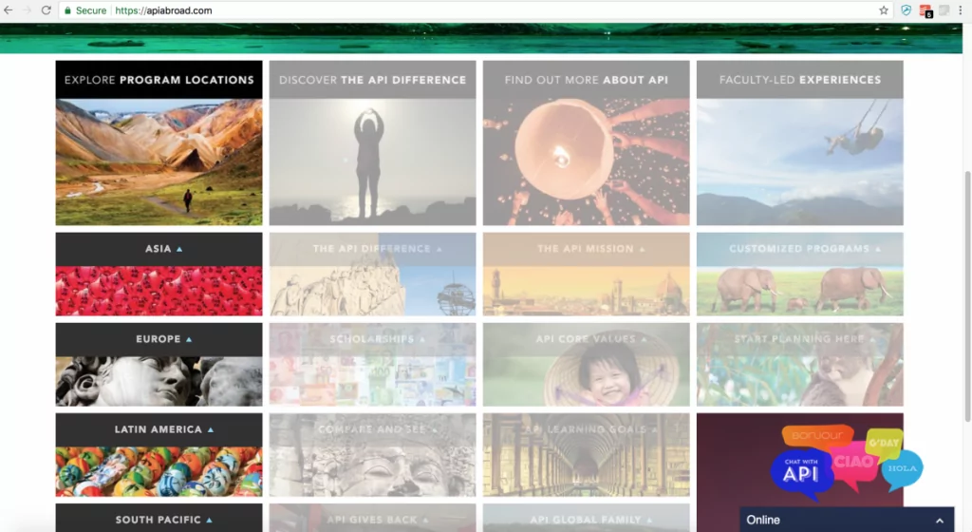This screenshot has height=532, width=972.
Task: Click the gray extension icon in toolbar
Action: pyautogui.click(x=944, y=9)
